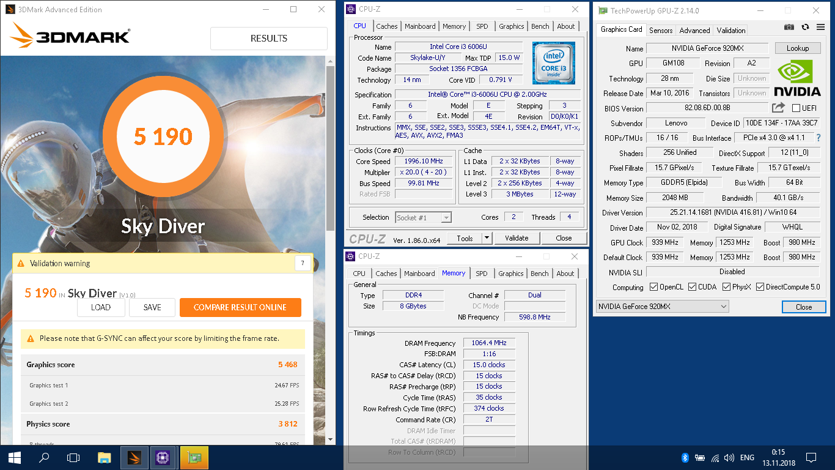Open the Action Center notifications

(811, 458)
